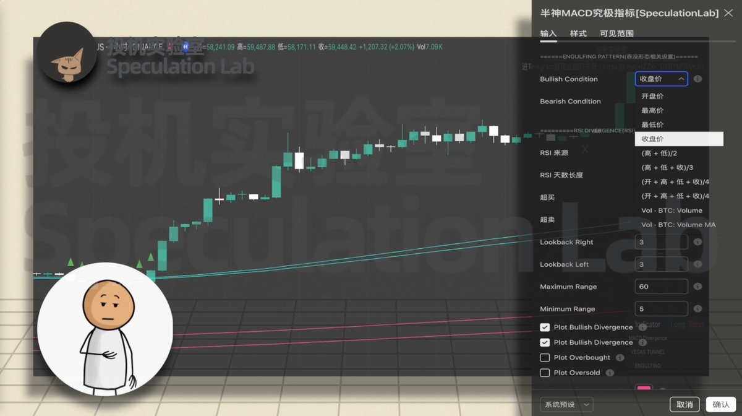Focus the Maximum Range input field

pos(661,287)
